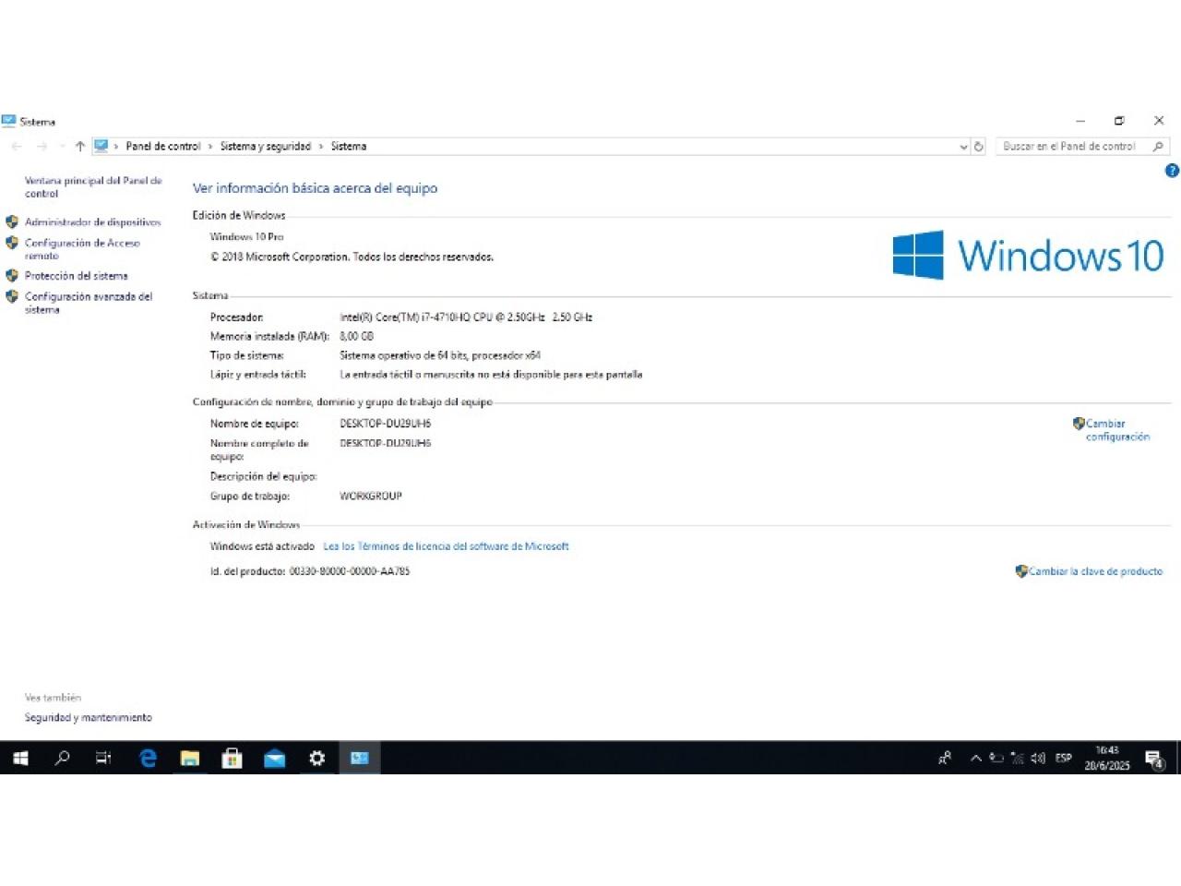1181x886 pixels.
Task: Open Microsoft Edge from the taskbar
Action: click(148, 758)
